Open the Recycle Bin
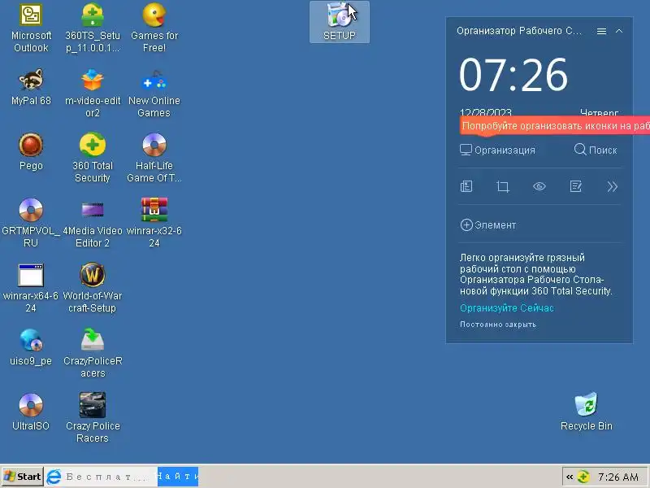 click(586, 412)
